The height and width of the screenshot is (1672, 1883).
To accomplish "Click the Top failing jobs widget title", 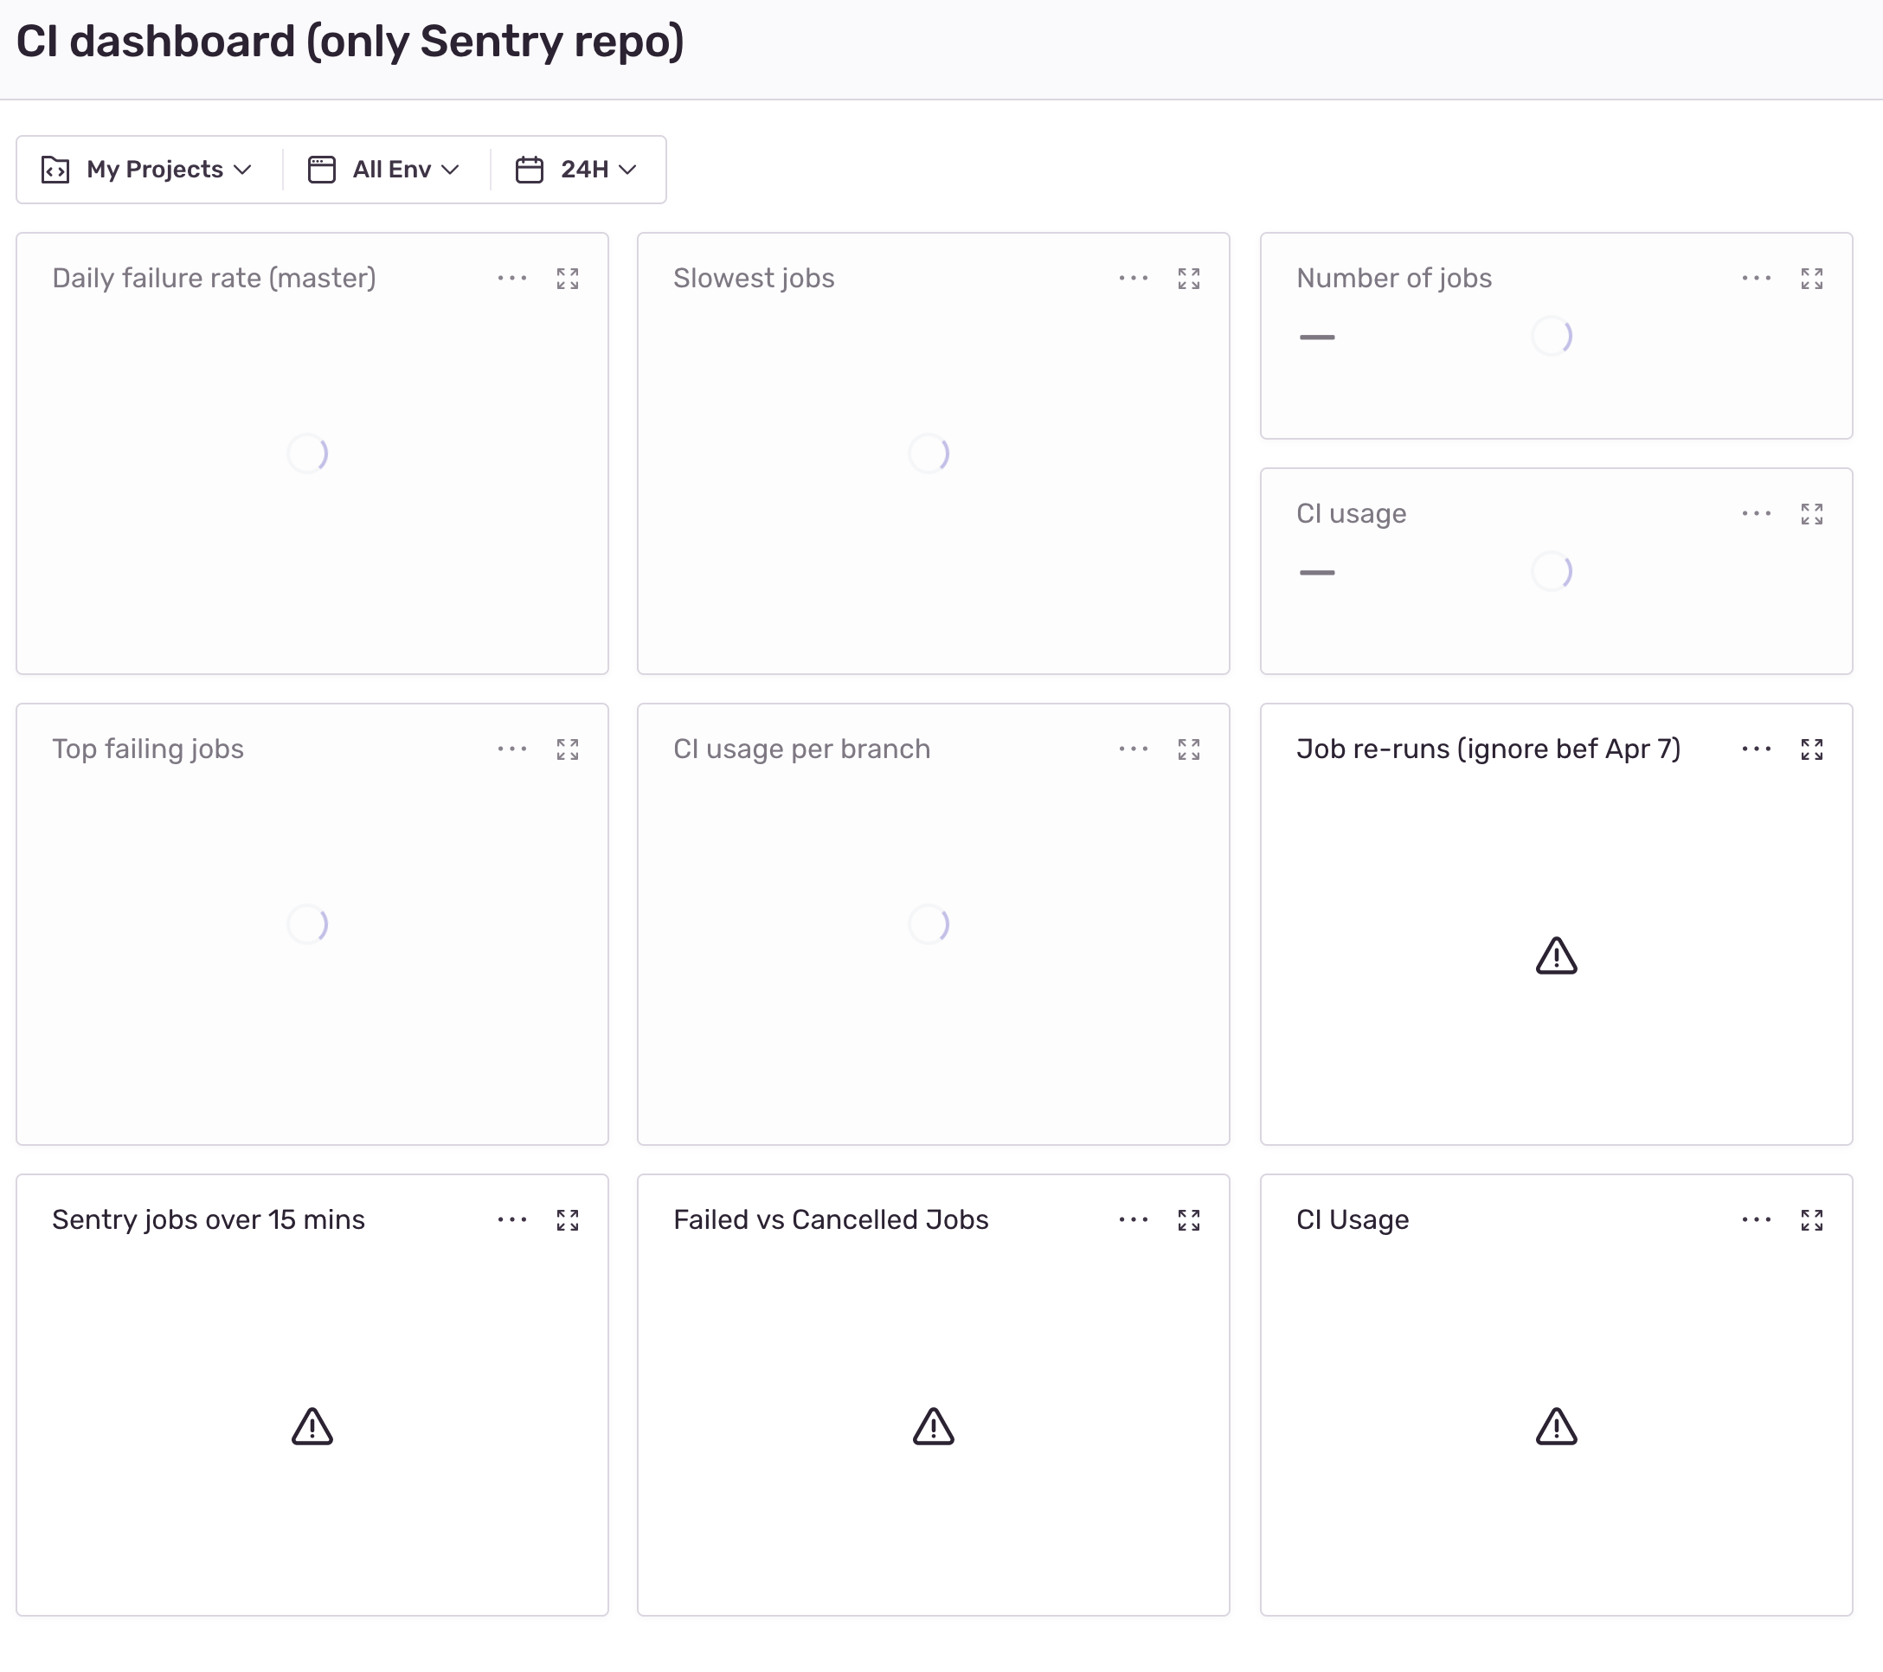I will [x=147, y=749].
